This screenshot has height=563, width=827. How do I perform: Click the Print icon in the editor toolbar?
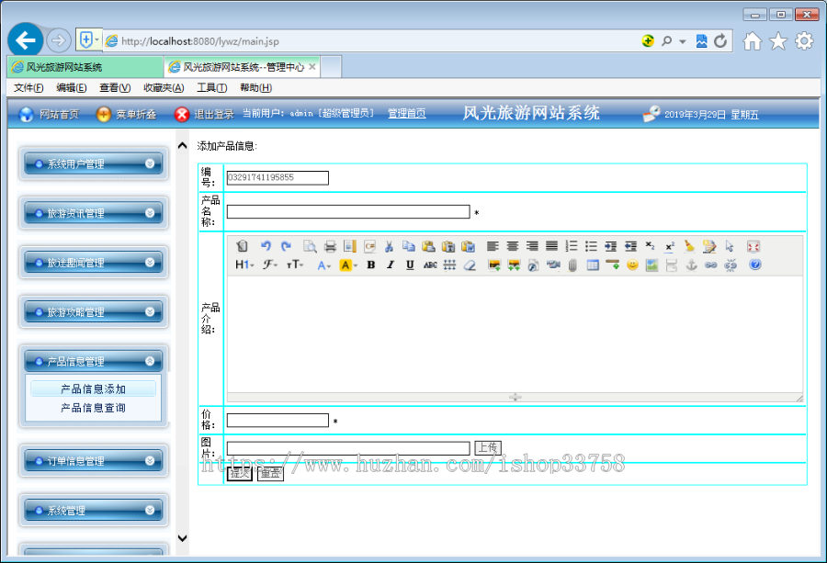(x=330, y=246)
